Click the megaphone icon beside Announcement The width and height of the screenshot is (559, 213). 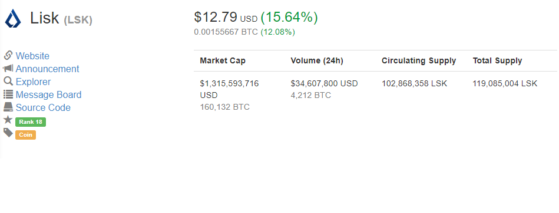tap(8, 68)
